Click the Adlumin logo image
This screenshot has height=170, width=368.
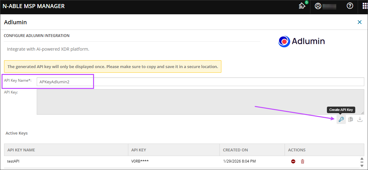[301, 41]
